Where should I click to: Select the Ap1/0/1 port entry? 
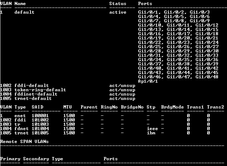tap(148, 81)
